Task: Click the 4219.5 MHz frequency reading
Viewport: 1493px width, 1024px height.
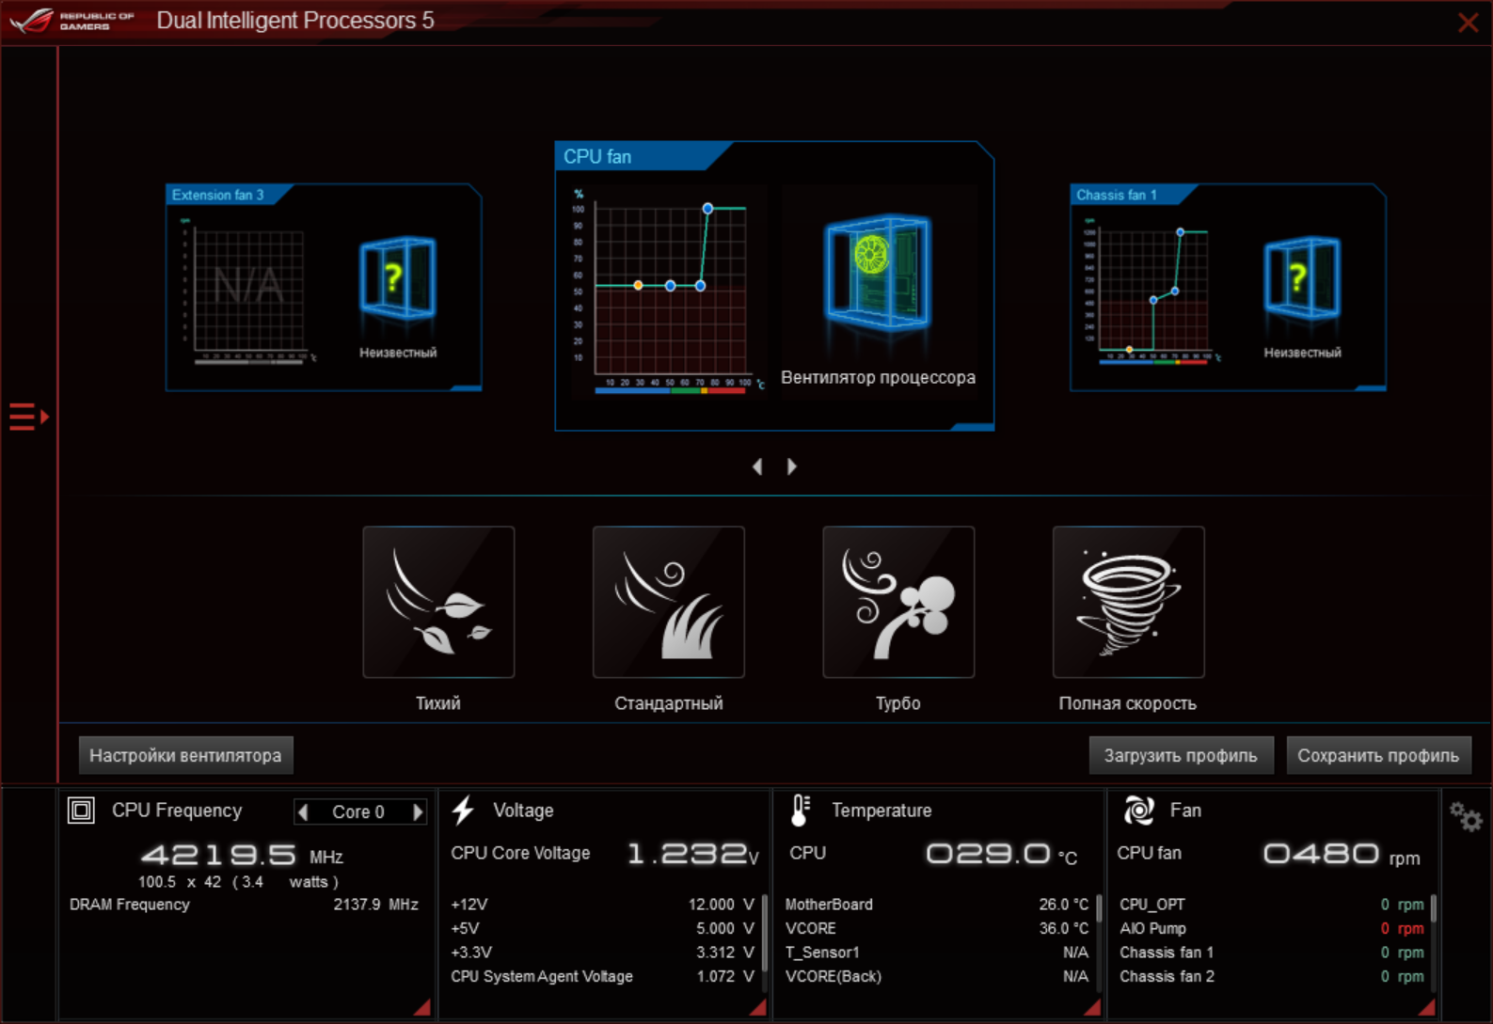Action: tap(242, 855)
